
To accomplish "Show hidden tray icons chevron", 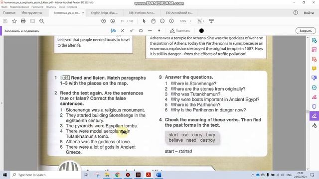I will tap(253, 175).
